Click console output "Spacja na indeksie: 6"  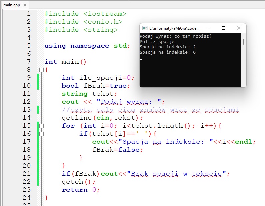click(x=168, y=52)
